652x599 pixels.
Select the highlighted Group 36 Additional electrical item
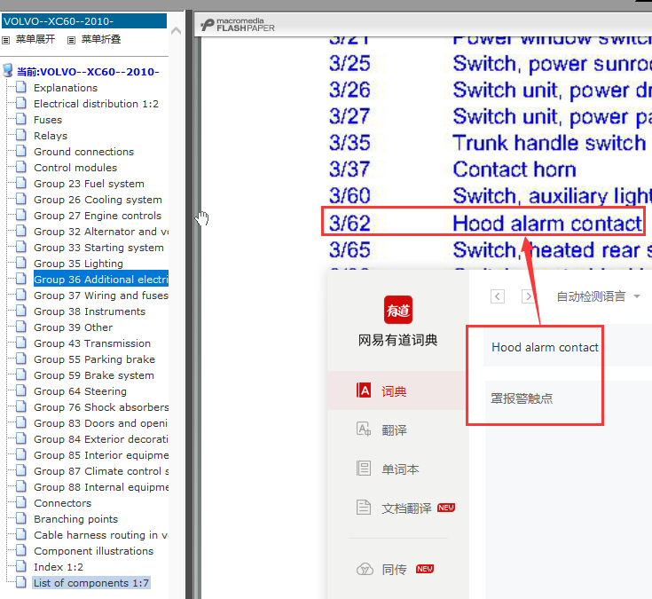[x=101, y=280]
